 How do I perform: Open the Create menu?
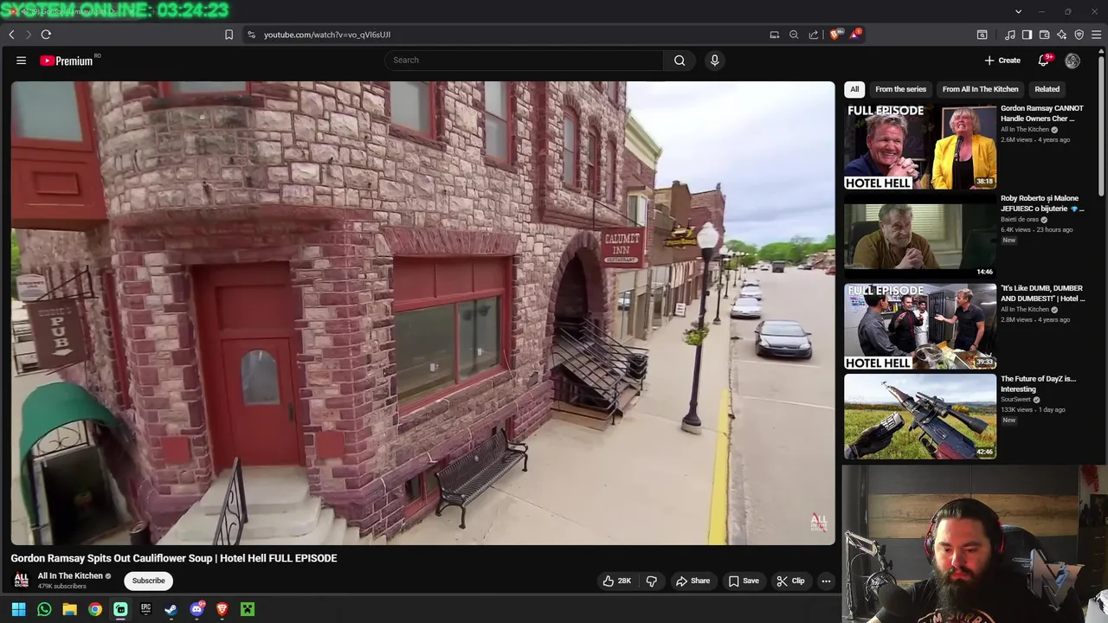1002,61
